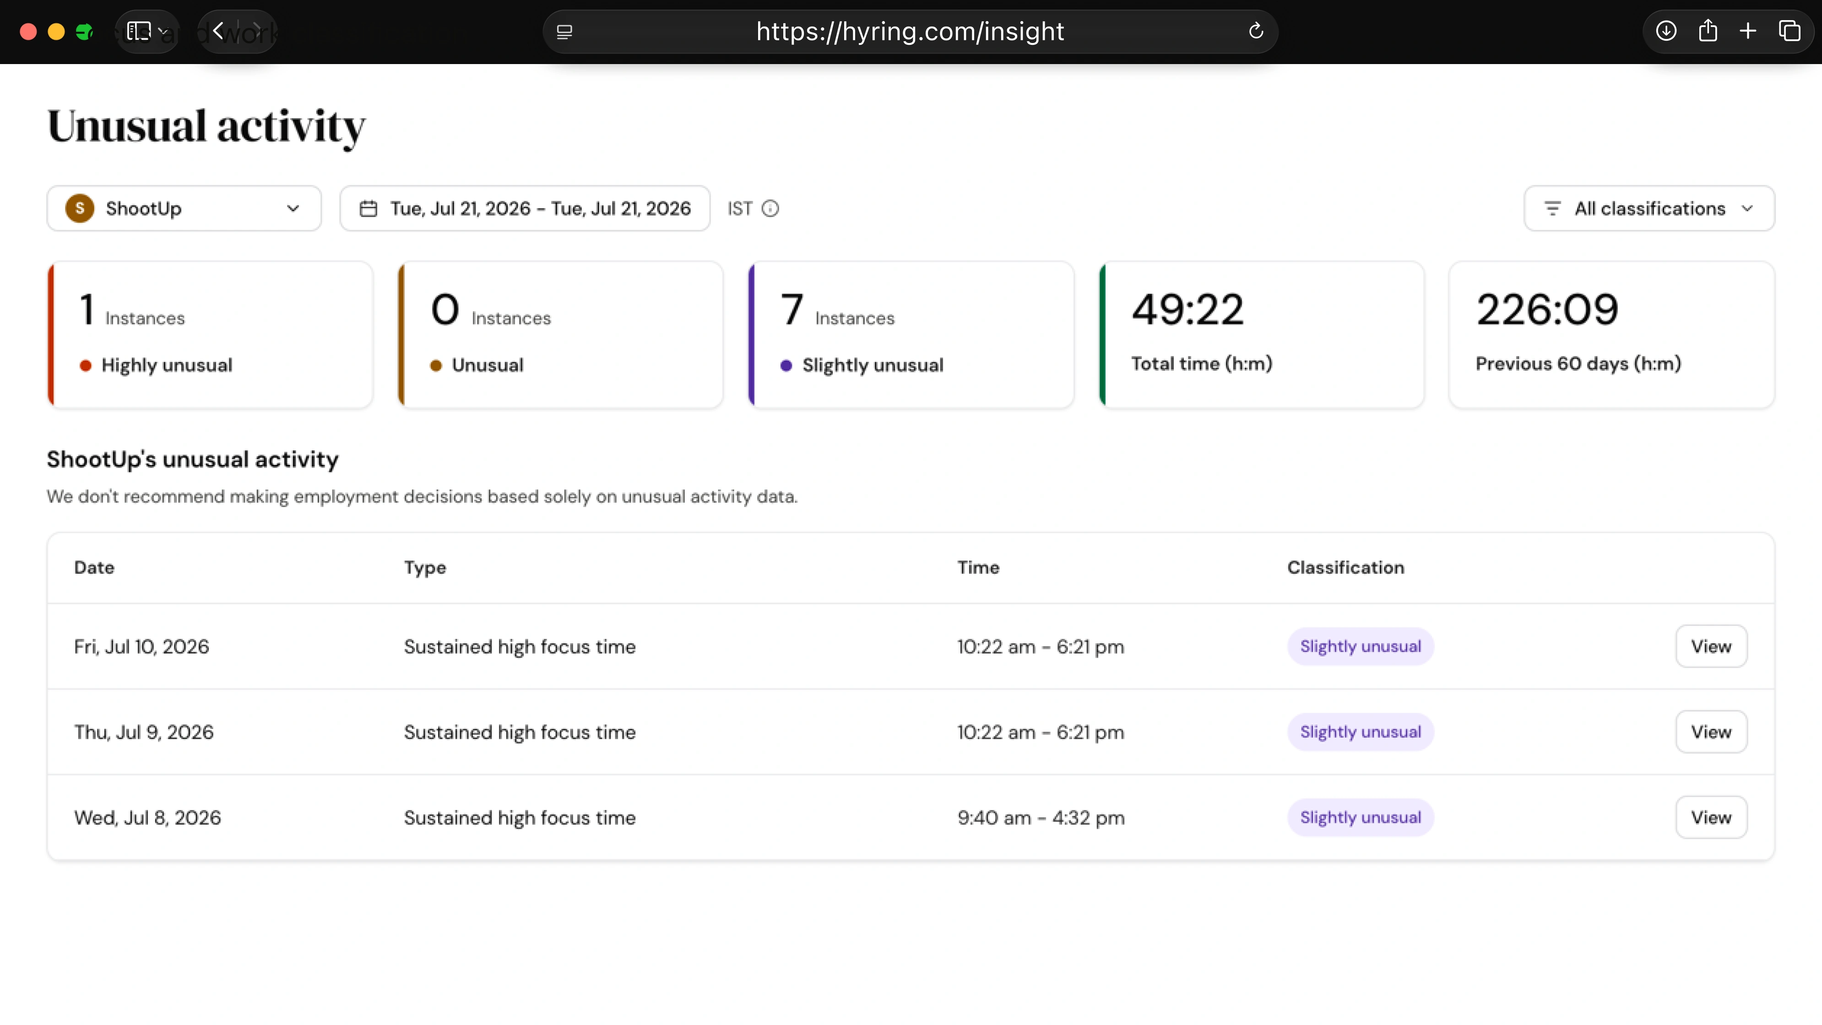Go back to the previous page
1822x1025 pixels.
pyautogui.click(x=218, y=31)
